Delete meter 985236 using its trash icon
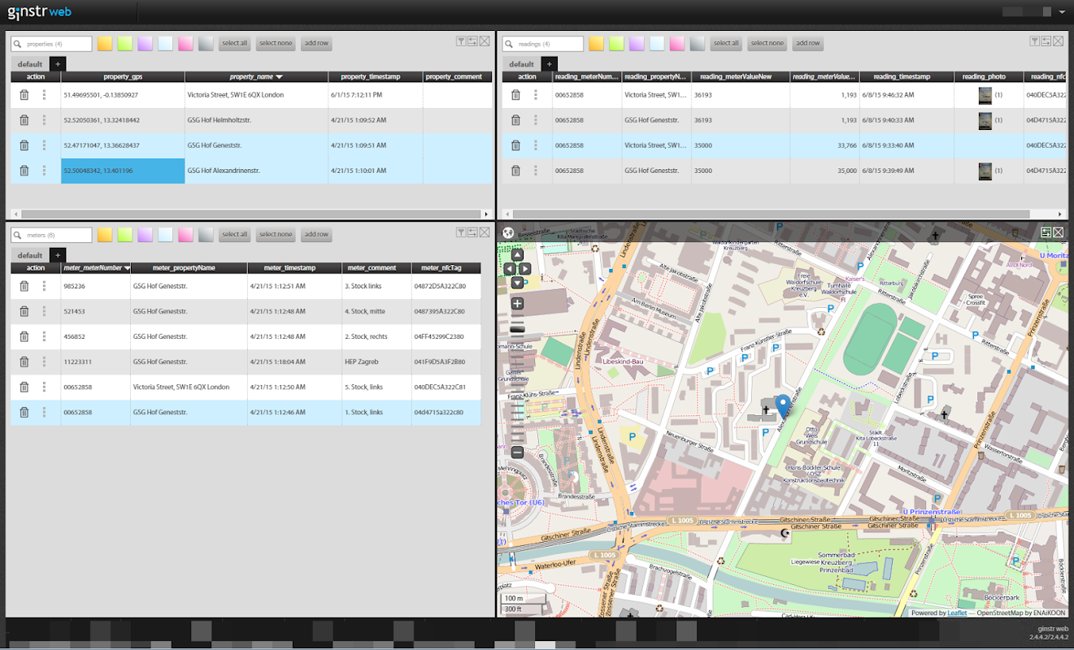This screenshot has height=650, width=1074. click(24, 286)
